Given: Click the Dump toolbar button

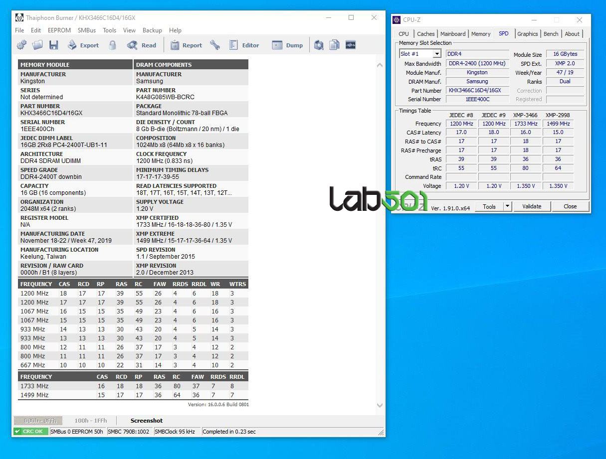Looking at the screenshot, I should coord(287,45).
